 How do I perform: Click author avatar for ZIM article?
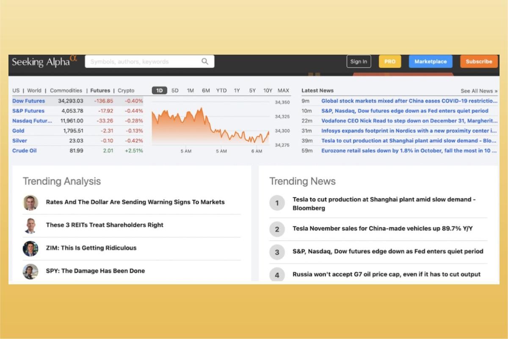(30, 248)
